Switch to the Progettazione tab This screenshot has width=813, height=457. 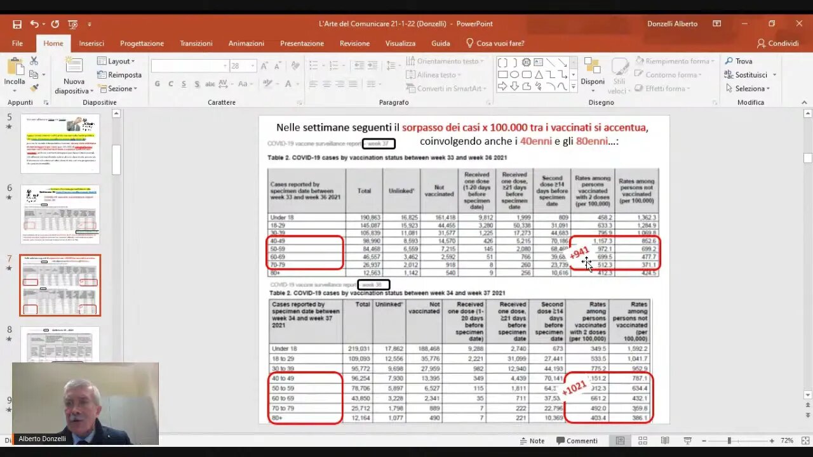pos(142,43)
